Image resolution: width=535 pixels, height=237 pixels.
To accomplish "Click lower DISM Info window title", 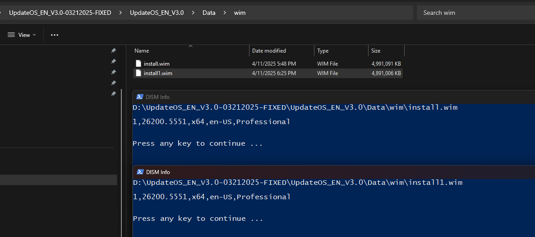I will point(158,172).
